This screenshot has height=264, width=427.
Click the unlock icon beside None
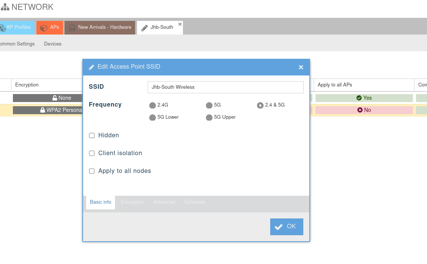point(55,98)
